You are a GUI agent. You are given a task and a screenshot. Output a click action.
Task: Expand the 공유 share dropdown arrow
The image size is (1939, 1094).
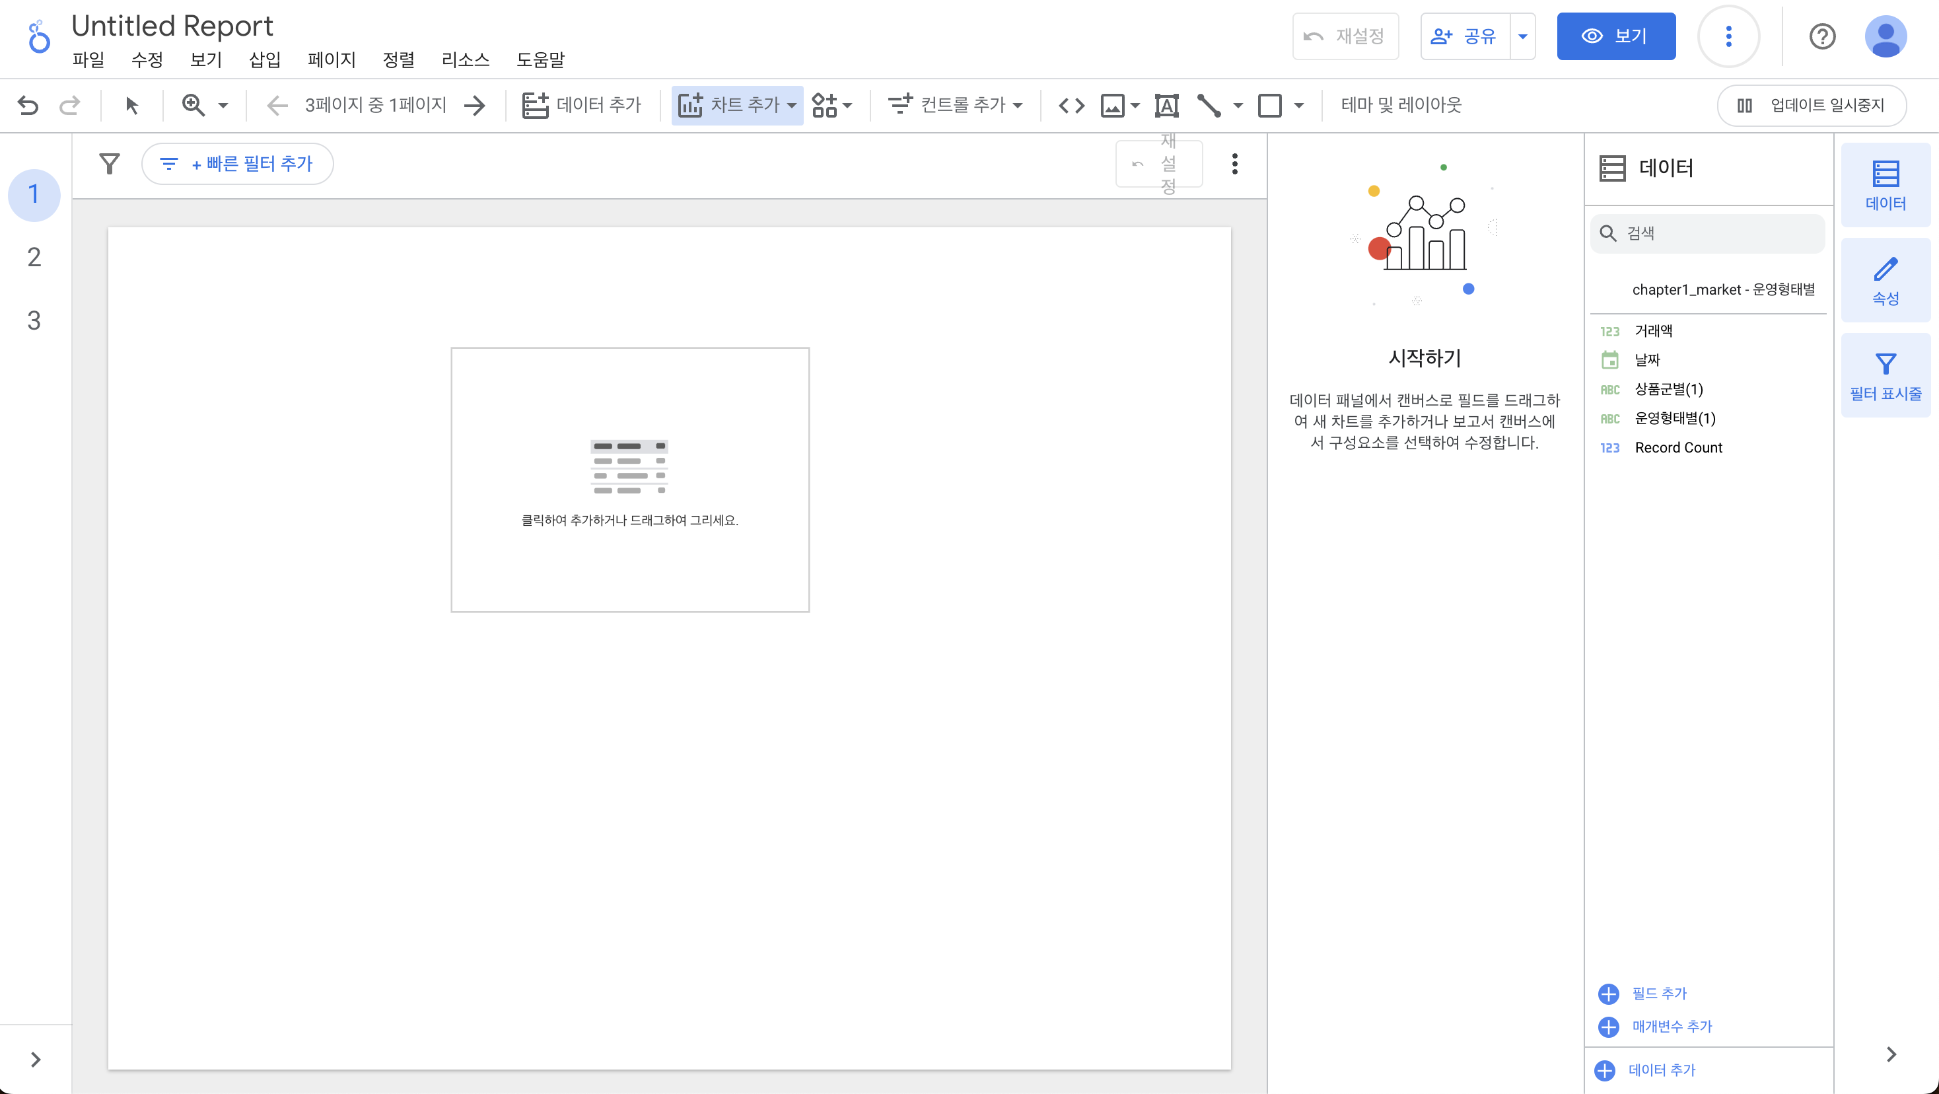click(1522, 36)
